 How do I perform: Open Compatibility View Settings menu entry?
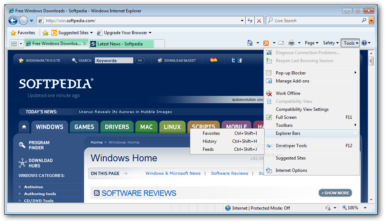[311, 109]
